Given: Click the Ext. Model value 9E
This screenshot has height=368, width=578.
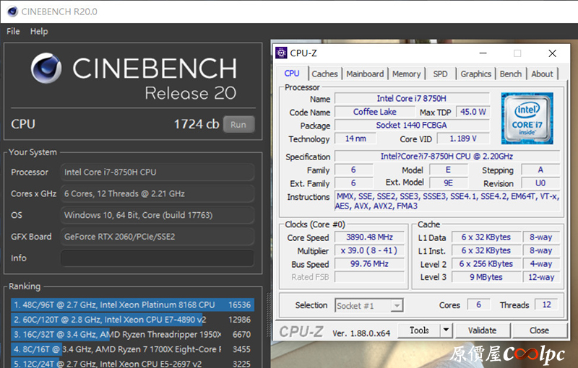Looking at the screenshot, I should coord(448,183).
